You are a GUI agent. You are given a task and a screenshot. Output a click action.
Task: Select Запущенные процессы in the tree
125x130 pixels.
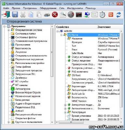pyautogui.click(x=29, y=71)
